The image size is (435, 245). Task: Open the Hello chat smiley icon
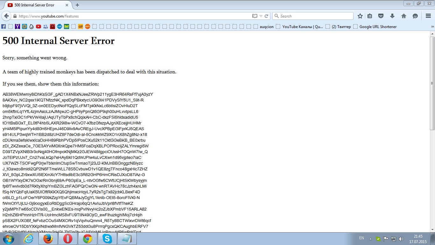(415, 16)
